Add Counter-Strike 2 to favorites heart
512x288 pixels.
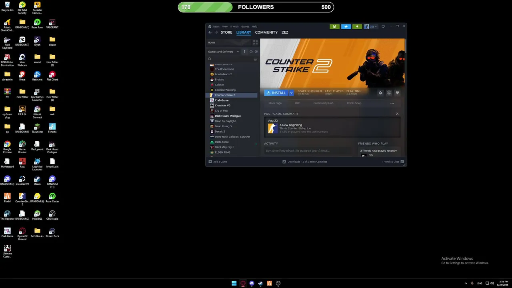(397, 93)
